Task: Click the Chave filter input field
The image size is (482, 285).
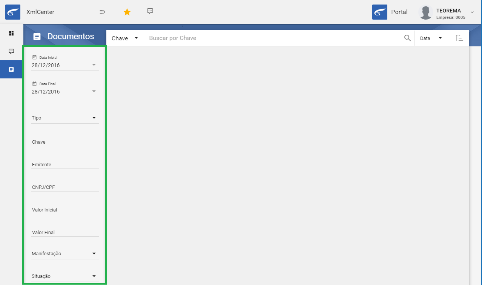Action: pos(65,142)
